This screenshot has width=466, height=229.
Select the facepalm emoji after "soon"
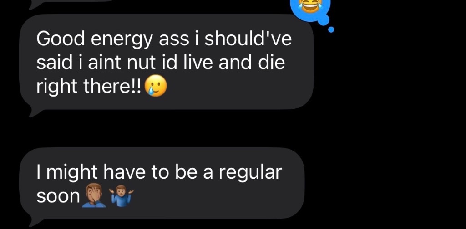coord(94,195)
